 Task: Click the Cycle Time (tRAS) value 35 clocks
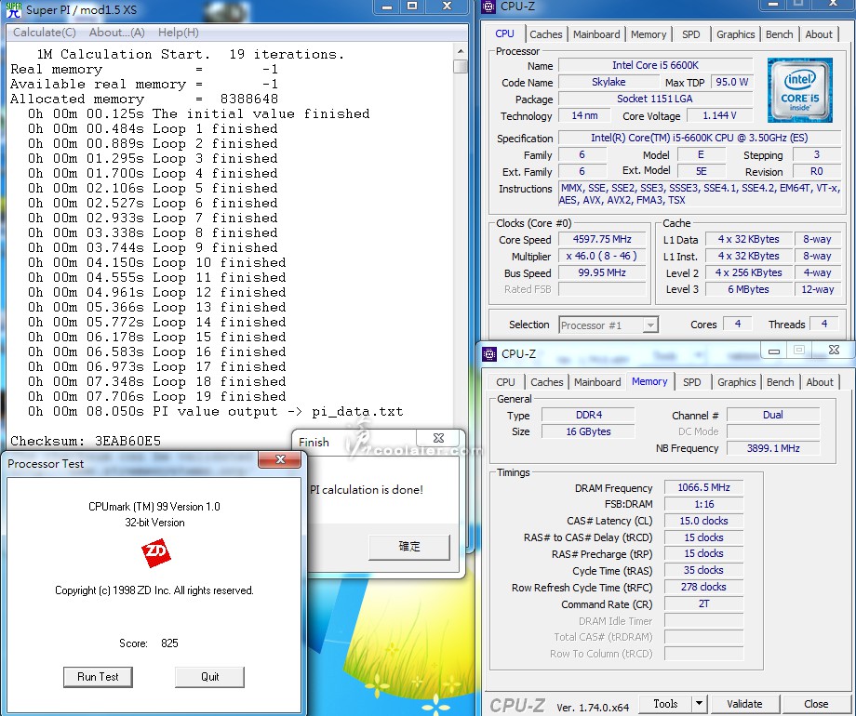click(x=703, y=570)
